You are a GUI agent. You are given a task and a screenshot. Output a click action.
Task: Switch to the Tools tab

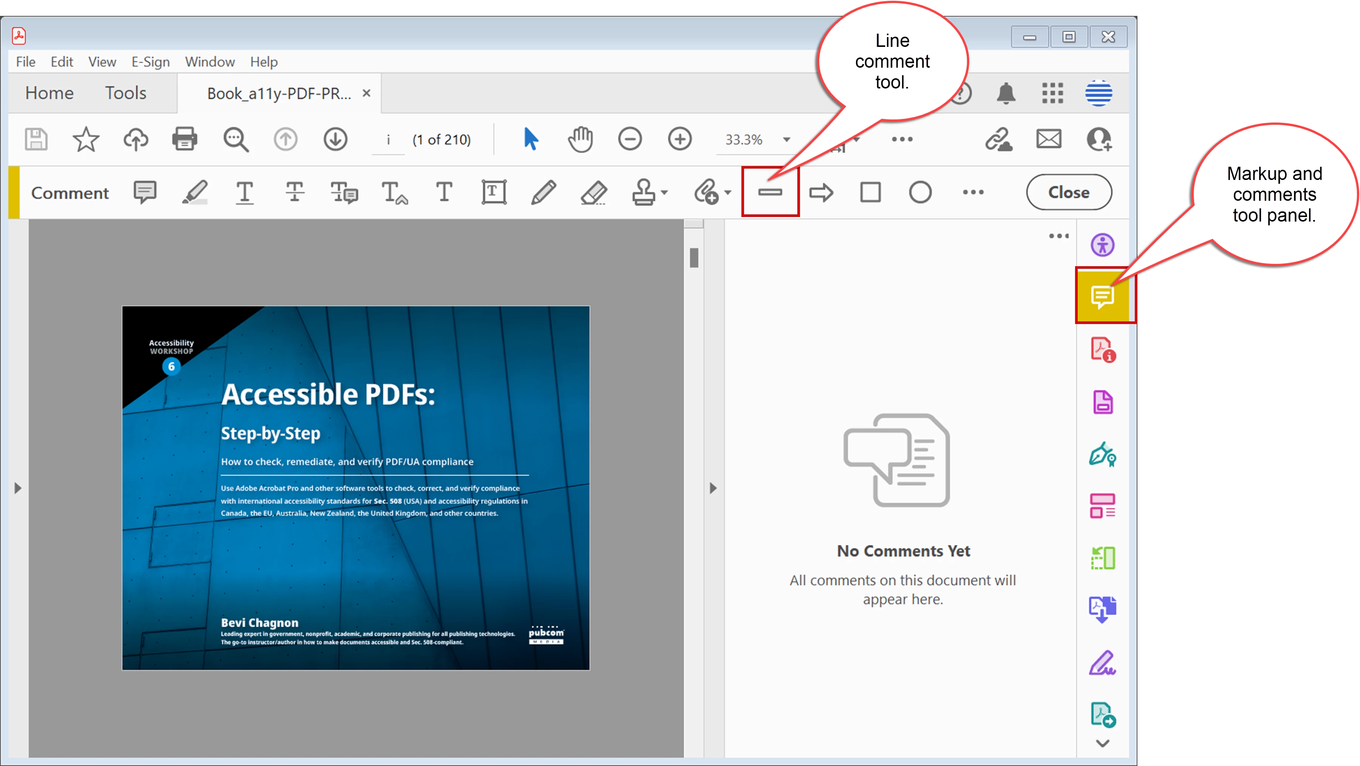pos(125,93)
